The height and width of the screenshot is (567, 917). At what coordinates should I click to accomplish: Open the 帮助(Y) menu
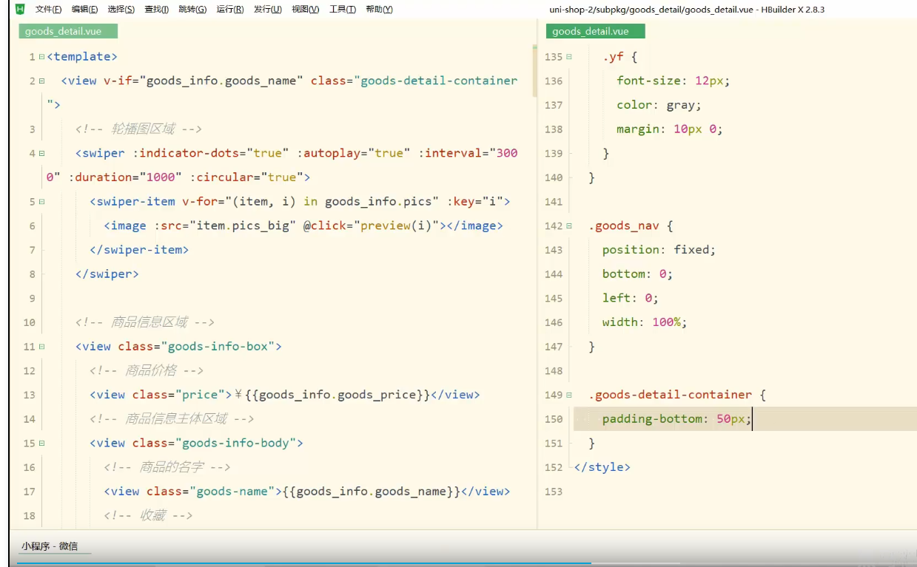[379, 10]
